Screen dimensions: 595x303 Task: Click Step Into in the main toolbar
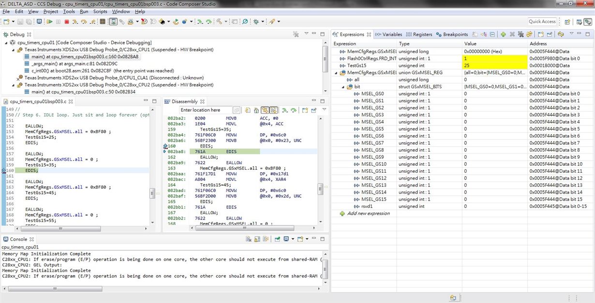pos(75,22)
